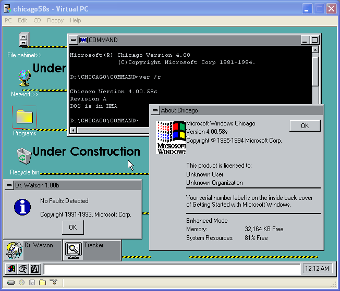Click the Microsoft Windows logo in About Chicago
The height and width of the screenshot is (291, 340).
click(x=171, y=137)
